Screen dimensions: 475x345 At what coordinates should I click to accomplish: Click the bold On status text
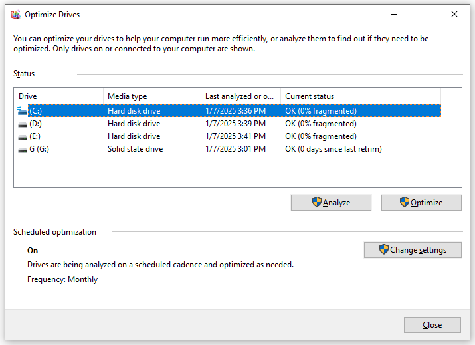coord(33,251)
